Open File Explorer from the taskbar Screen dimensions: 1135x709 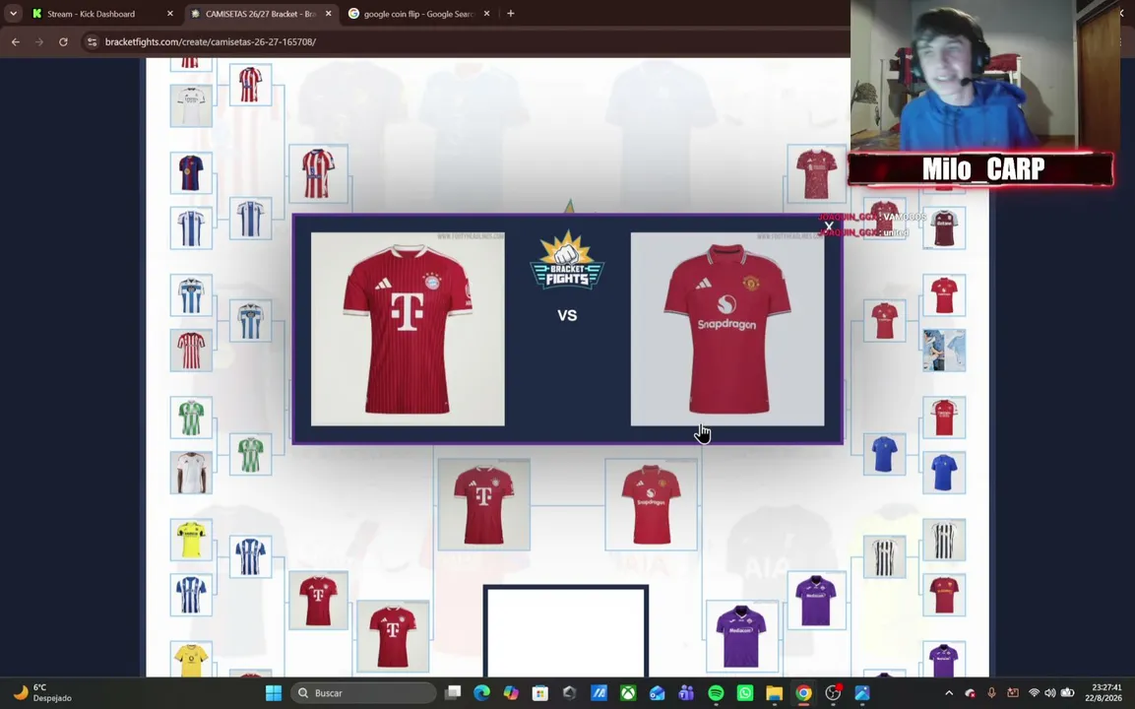point(774,693)
